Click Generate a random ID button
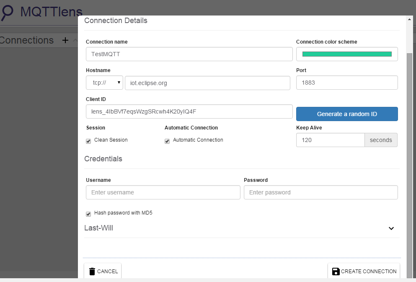The image size is (416, 282). [347, 114]
